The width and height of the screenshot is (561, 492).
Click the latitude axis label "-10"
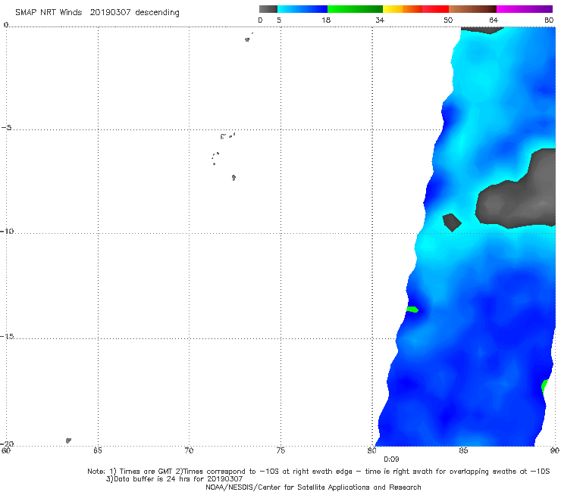point(7,231)
